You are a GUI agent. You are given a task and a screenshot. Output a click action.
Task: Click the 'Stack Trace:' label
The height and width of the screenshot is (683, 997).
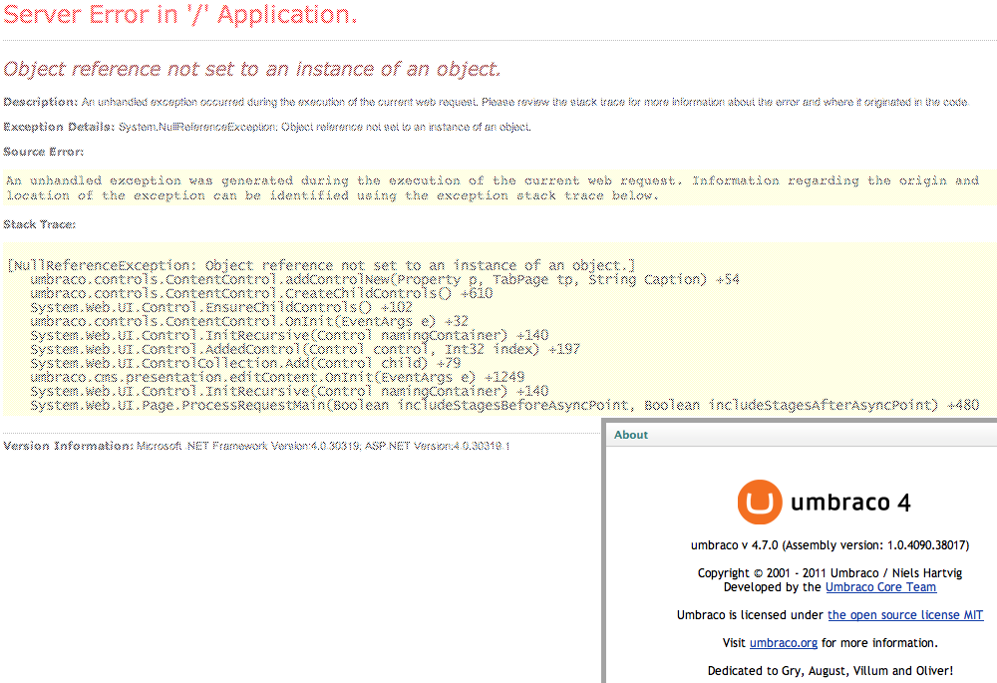(x=40, y=224)
